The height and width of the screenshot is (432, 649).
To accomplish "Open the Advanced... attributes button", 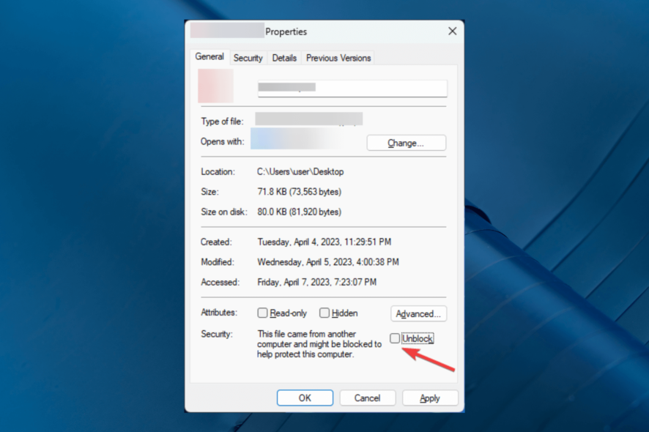I will click(418, 313).
